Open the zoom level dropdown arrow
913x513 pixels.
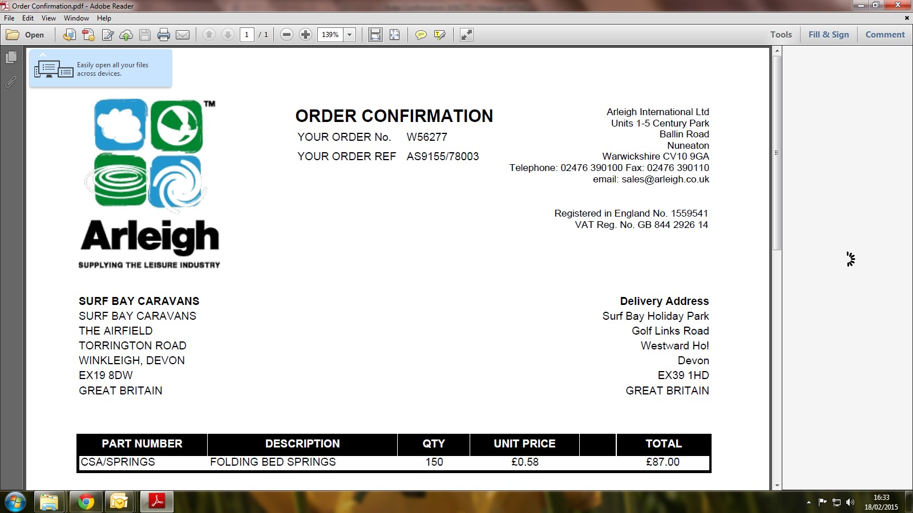tap(350, 35)
